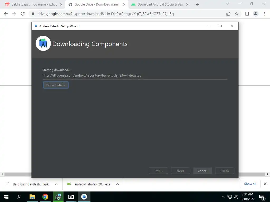
Task: Switch to Google Drive Download warning tab
Action: click(x=97, y=4)
